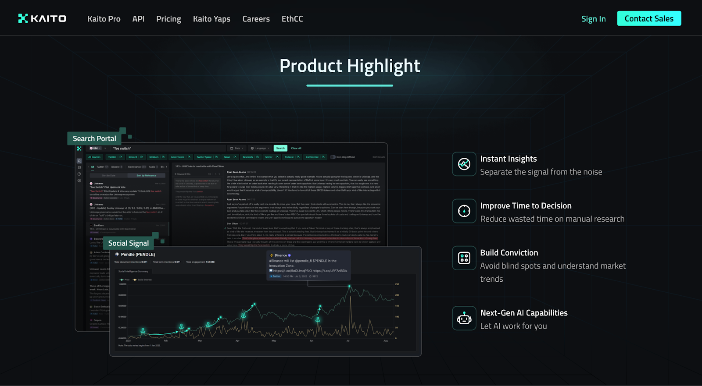Click the Pendle (PENDLE) token logo
The width and height of the screenshot is (702, 386).
click(x=117, y=254)
